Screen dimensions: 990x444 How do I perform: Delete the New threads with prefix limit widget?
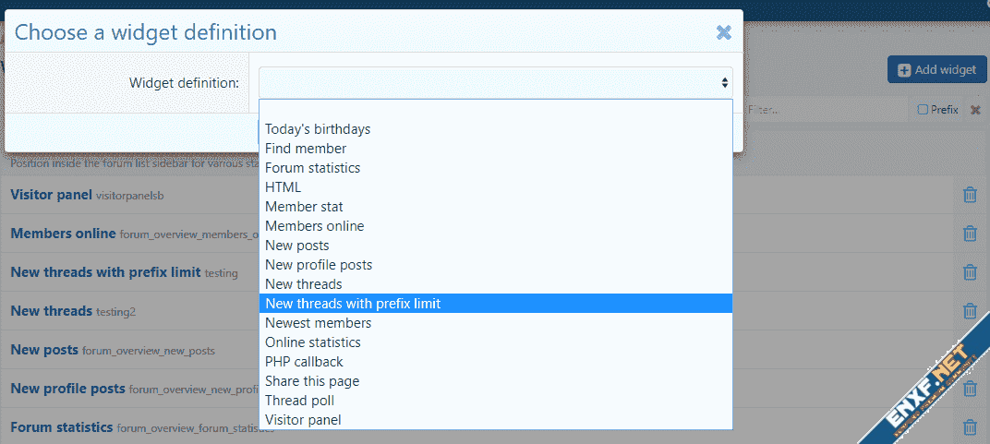coord(970,272)
